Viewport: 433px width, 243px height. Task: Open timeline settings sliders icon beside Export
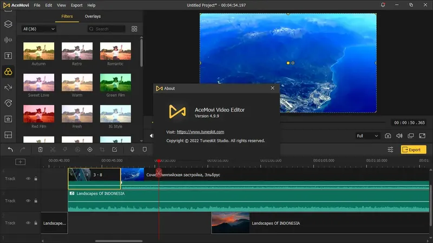(x=390, y=150)
